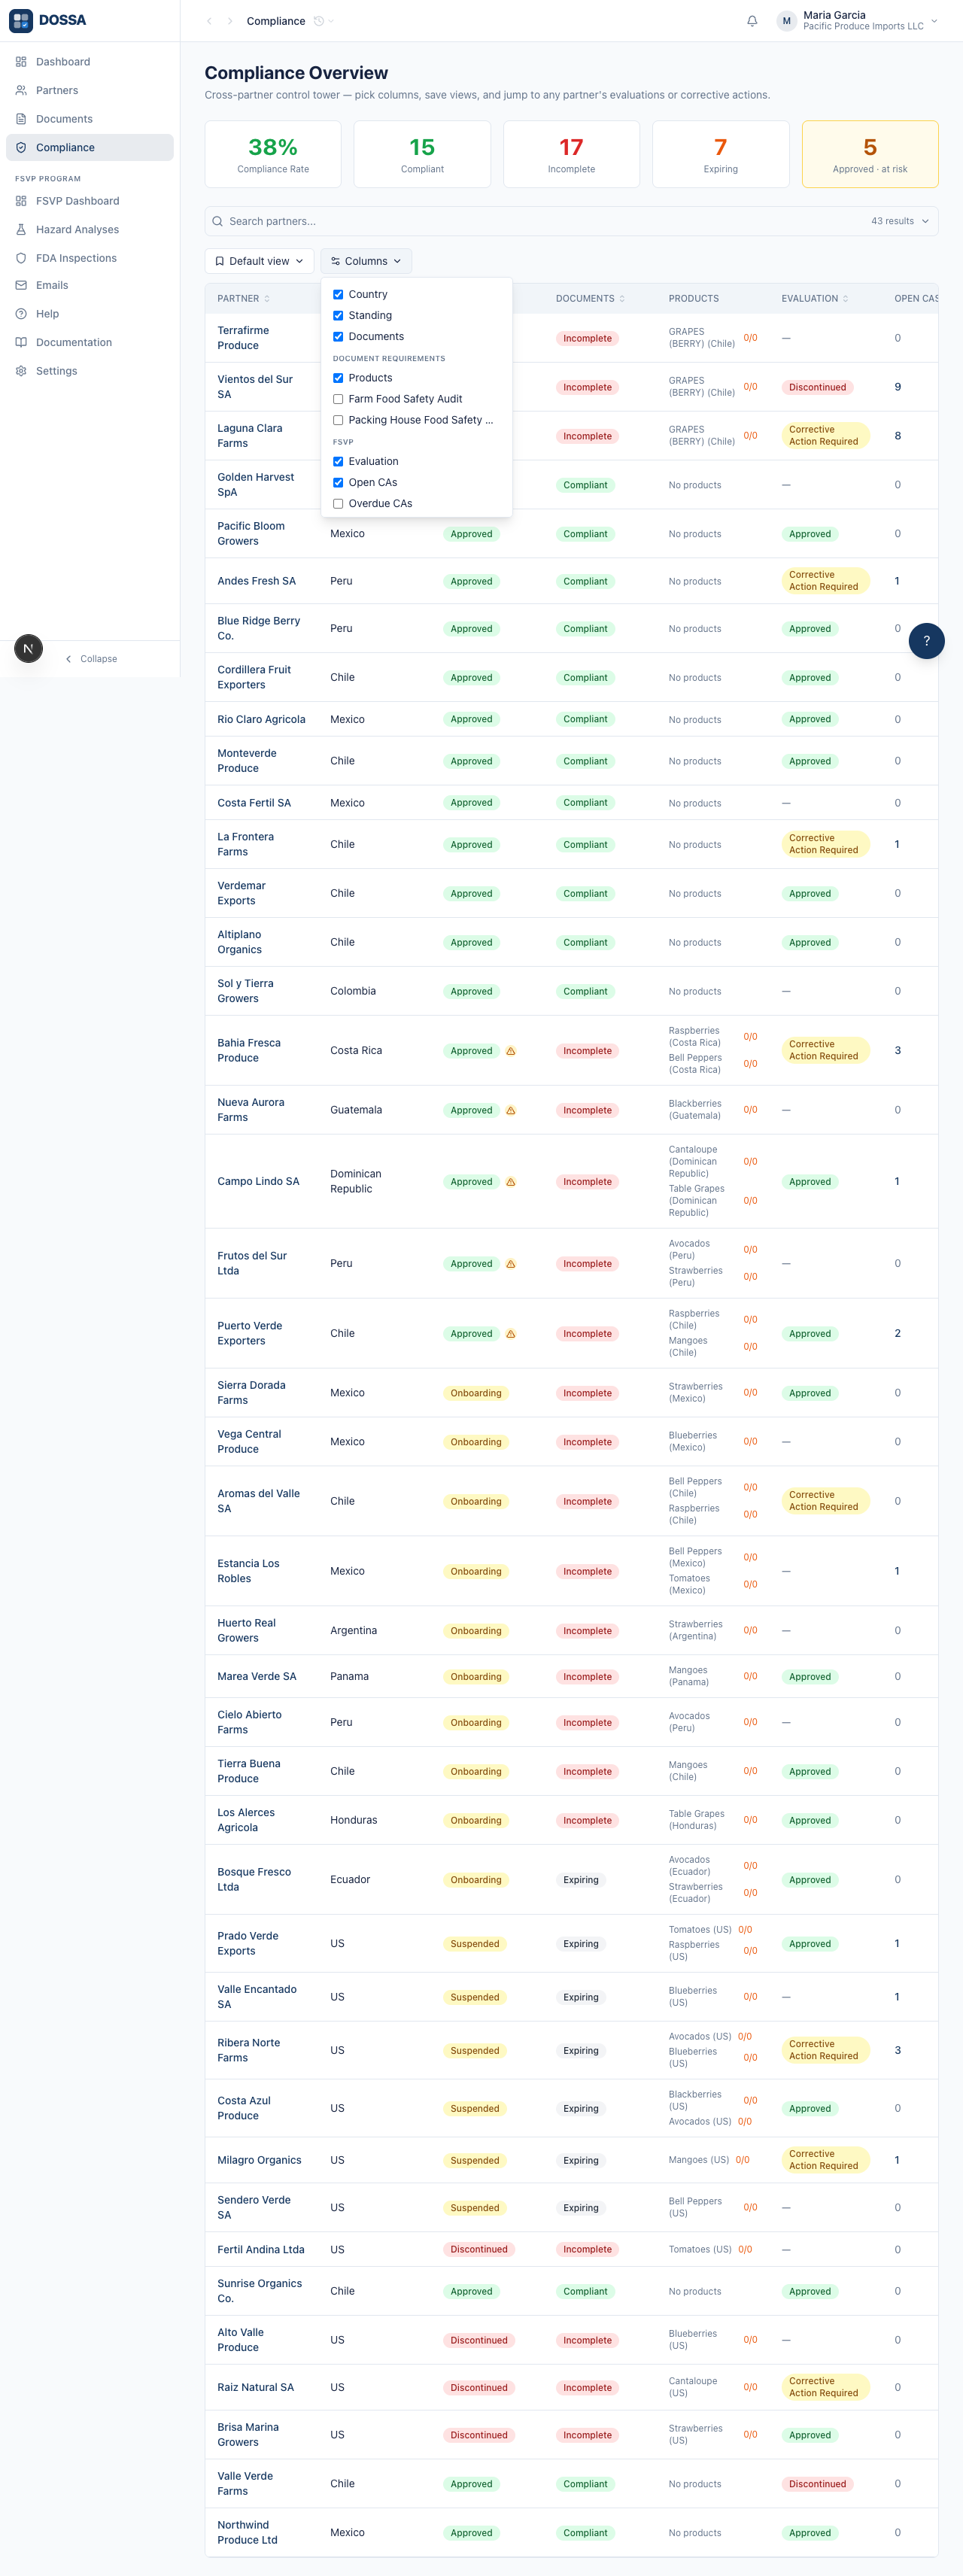
Task: Go to the Documents menu item
Action: click(90, 119)
